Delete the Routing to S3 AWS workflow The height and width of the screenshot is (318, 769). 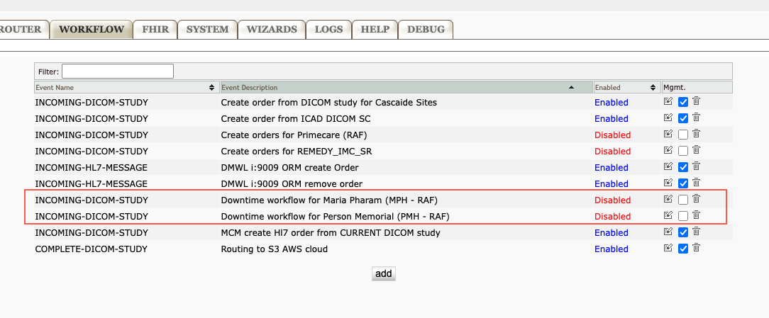[x=696, y=249]
